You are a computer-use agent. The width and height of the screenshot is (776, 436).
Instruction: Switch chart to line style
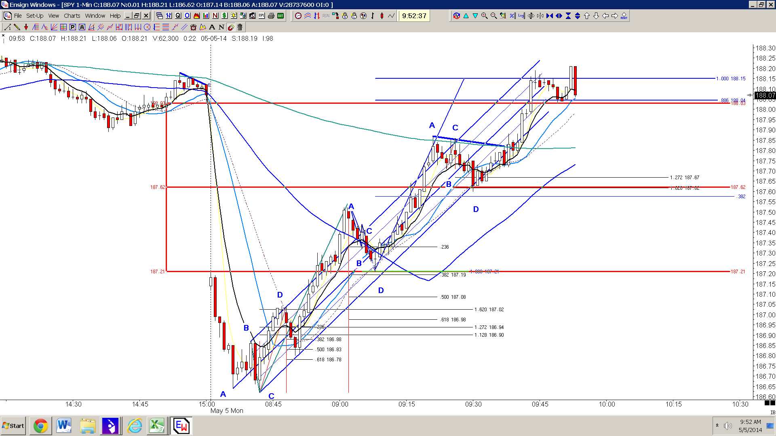pos(391,16)
